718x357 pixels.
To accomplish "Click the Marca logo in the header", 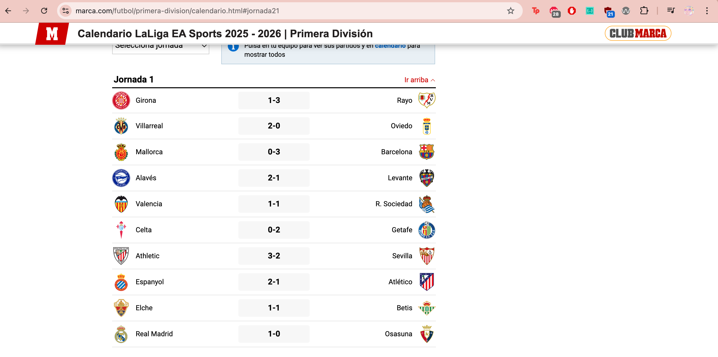I will [x=52, y=34].
